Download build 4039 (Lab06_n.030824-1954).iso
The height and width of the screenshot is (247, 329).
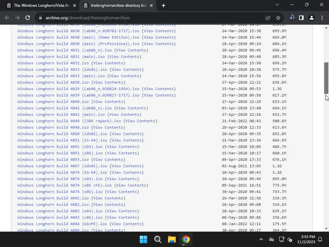tap(78, 89)
